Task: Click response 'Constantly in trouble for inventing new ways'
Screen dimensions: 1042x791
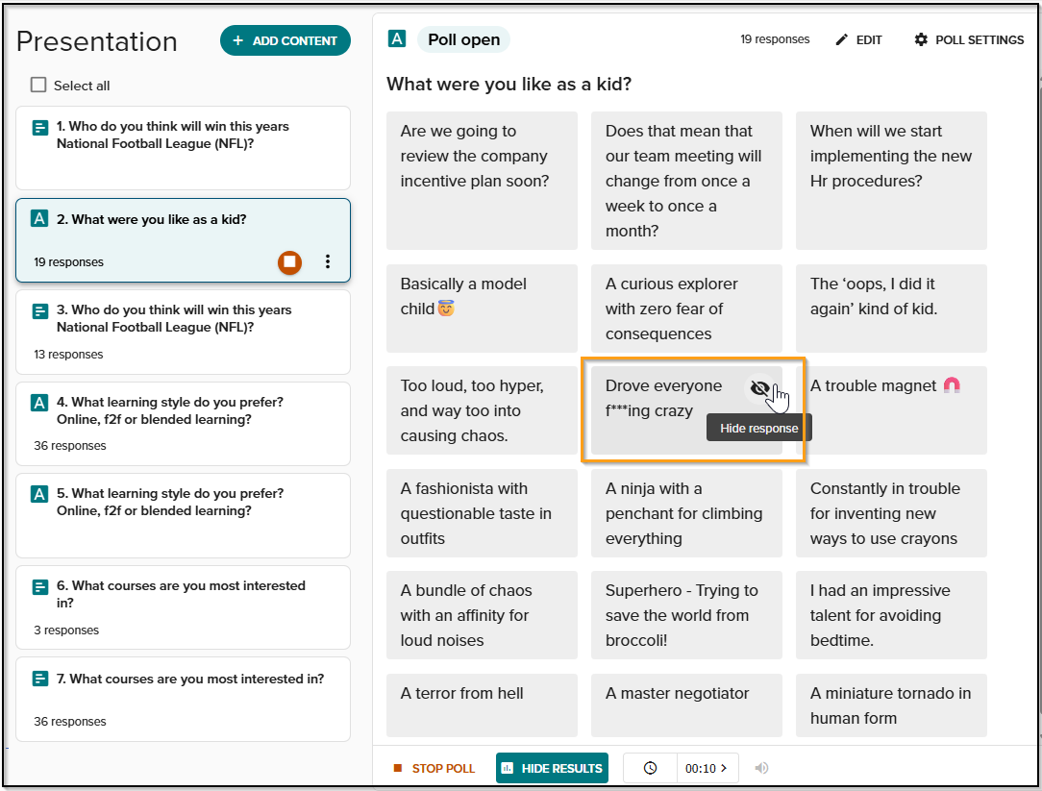Action: [891, 513]
